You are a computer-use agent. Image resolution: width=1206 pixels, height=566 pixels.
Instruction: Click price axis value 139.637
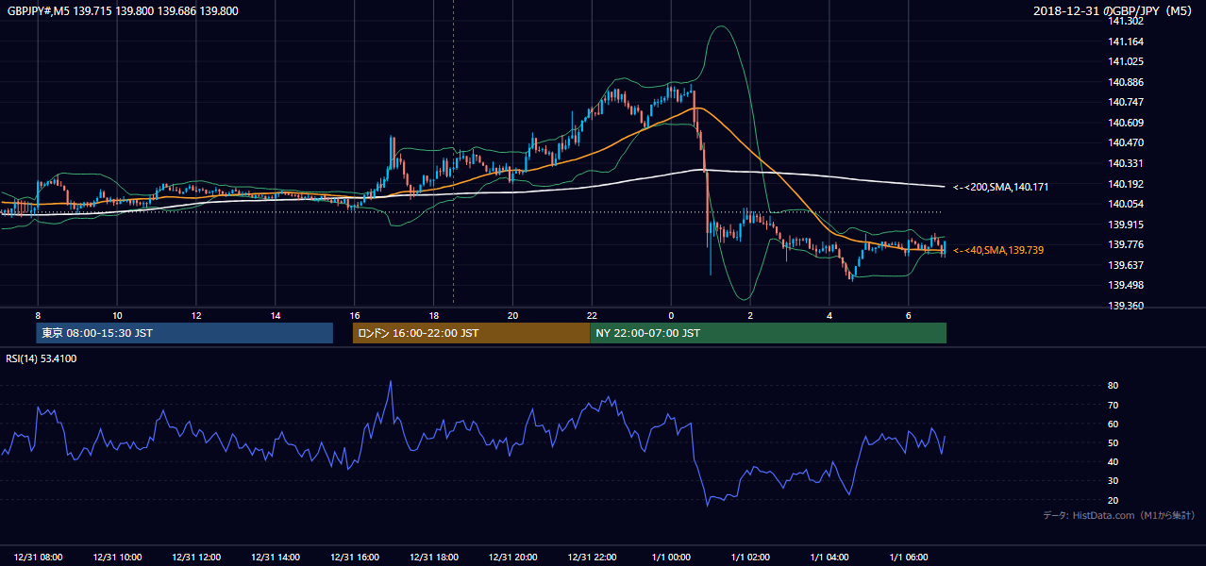(x=1126, y=265)
